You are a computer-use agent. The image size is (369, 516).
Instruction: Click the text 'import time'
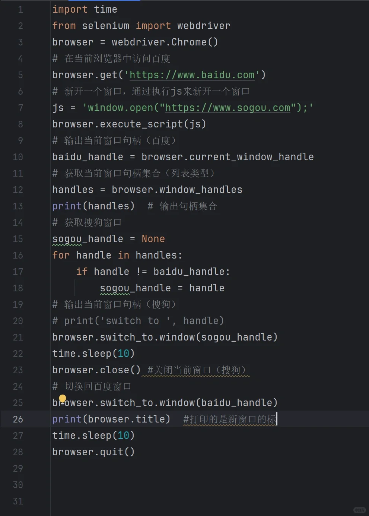85,9
